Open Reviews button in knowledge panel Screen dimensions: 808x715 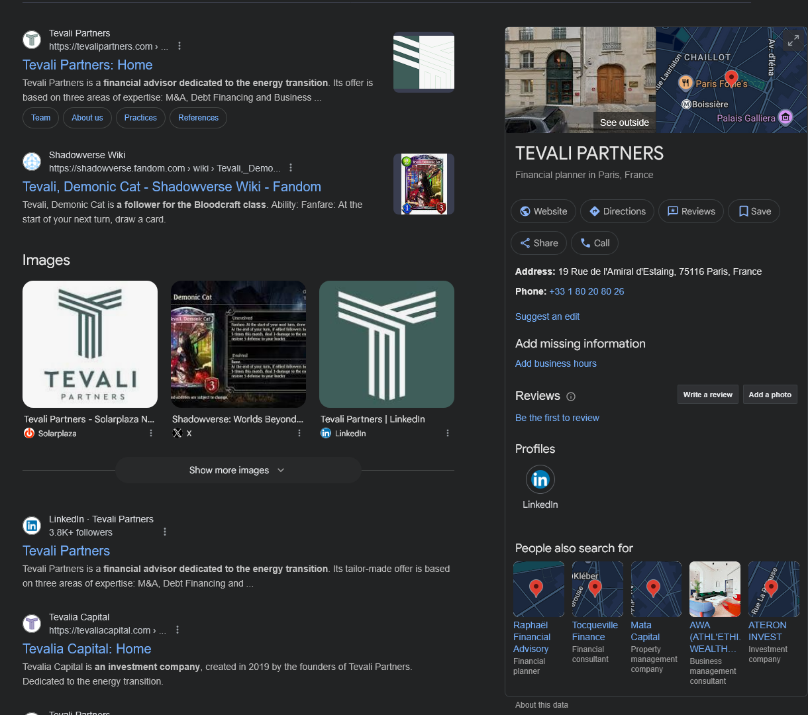click(x=691, y=211)
